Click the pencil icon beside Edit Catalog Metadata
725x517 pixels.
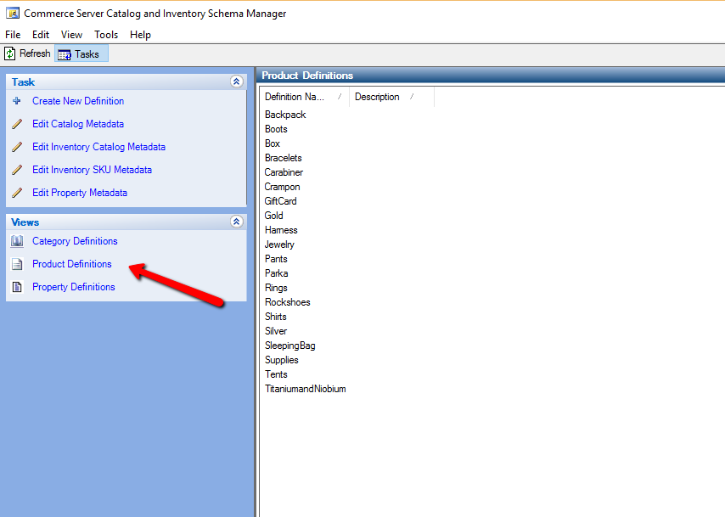(17, 124)
